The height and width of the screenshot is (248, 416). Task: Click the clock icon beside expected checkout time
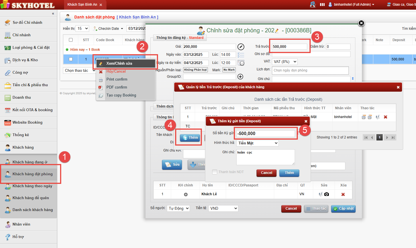241,63
